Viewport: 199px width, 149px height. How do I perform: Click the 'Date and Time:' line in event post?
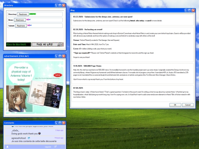point(91,45)
